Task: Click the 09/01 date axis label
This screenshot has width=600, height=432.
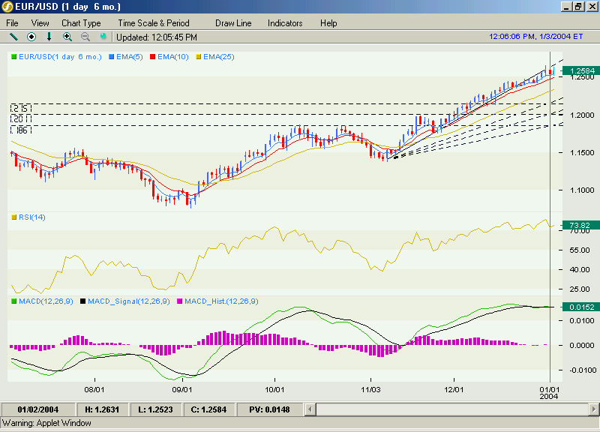Action: coord(182,389)
